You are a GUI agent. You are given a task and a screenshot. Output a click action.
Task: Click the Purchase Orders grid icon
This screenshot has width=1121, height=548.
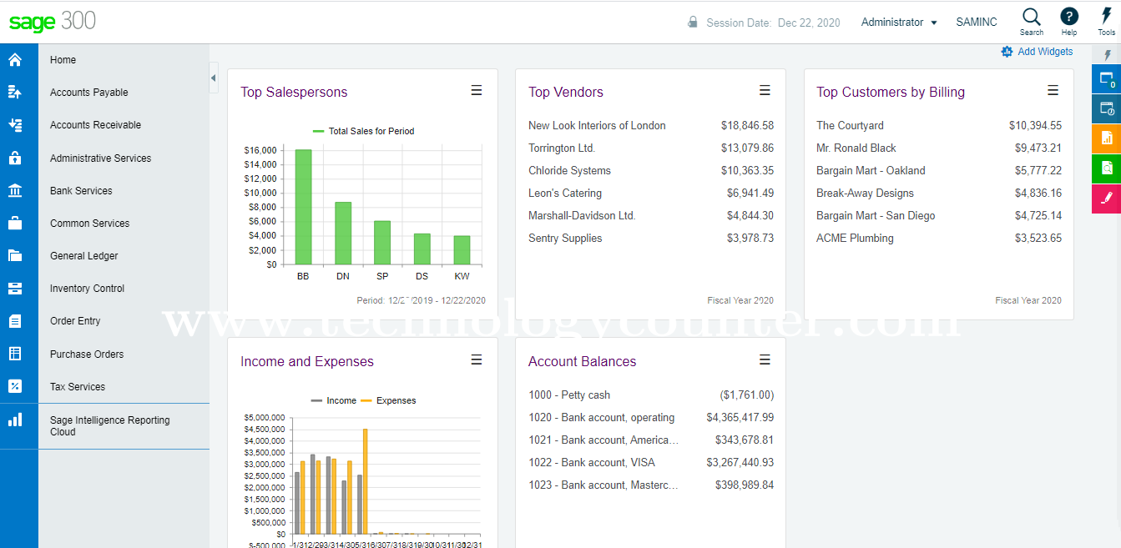(15, 354)
